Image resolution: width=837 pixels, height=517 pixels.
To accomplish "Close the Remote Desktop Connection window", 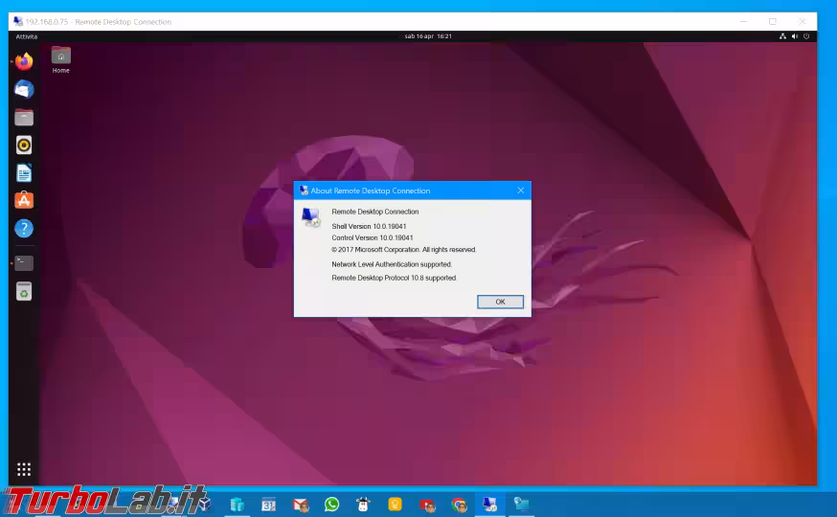I will point(802,21).
